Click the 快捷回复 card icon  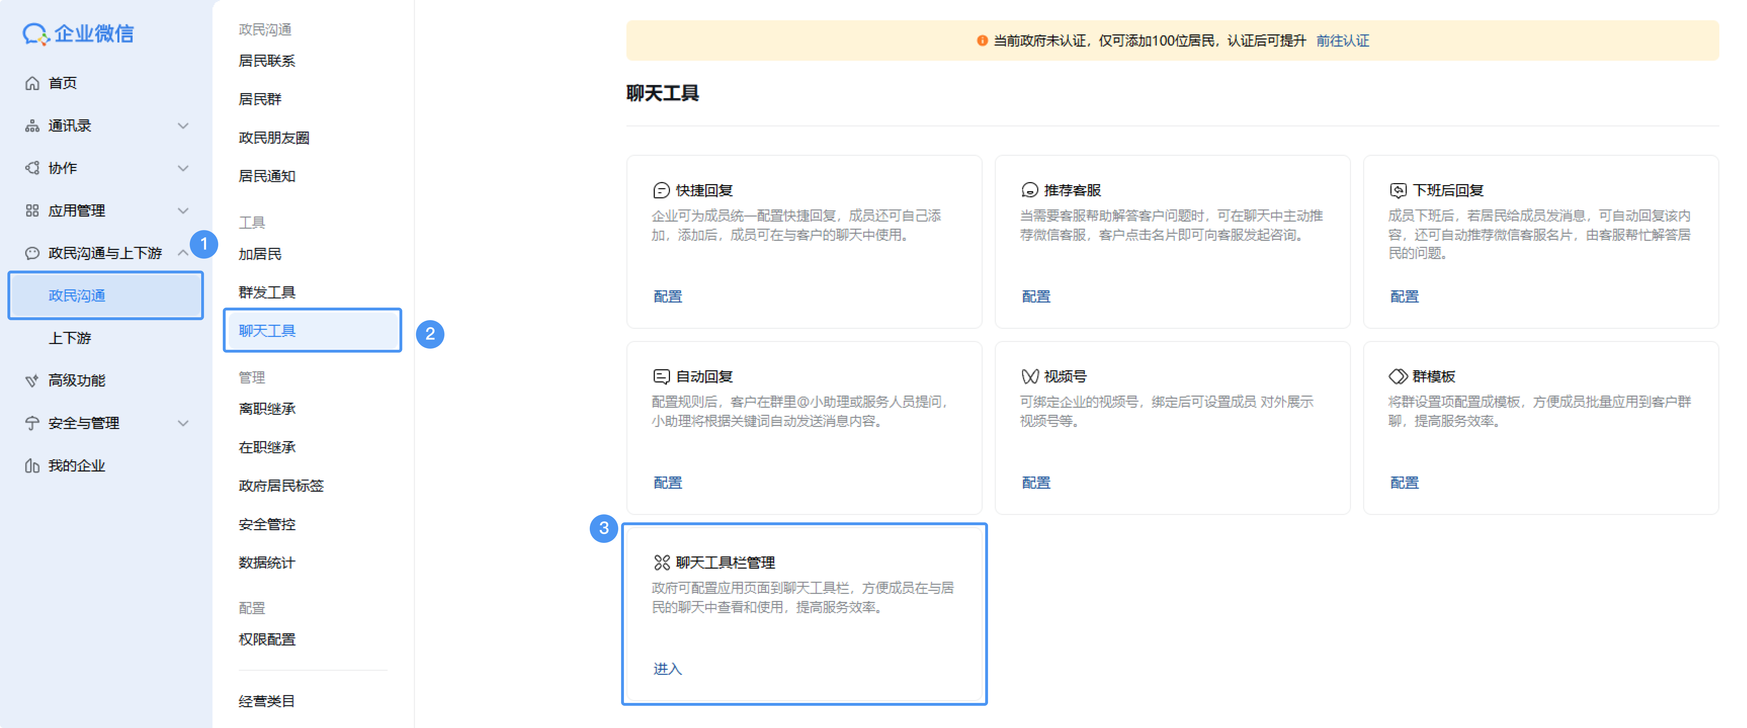[661, 191]
